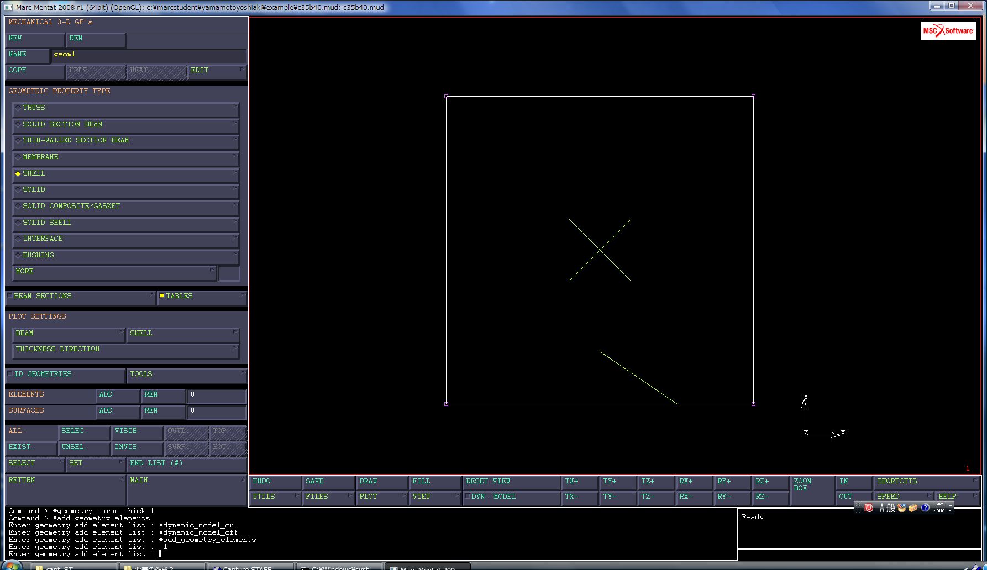Open the PLOT menu
987x570 pixels.
click(x=381, y=497)
